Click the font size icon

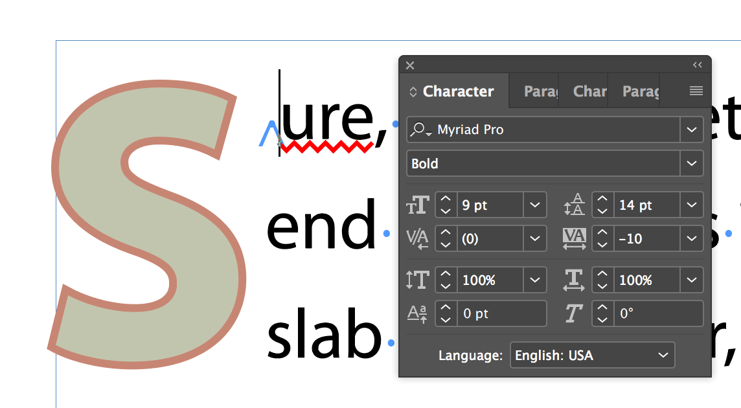[418, 205]
